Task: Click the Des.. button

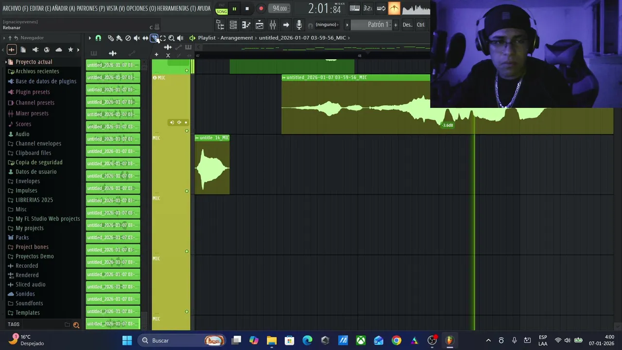Action: [407, 25]
